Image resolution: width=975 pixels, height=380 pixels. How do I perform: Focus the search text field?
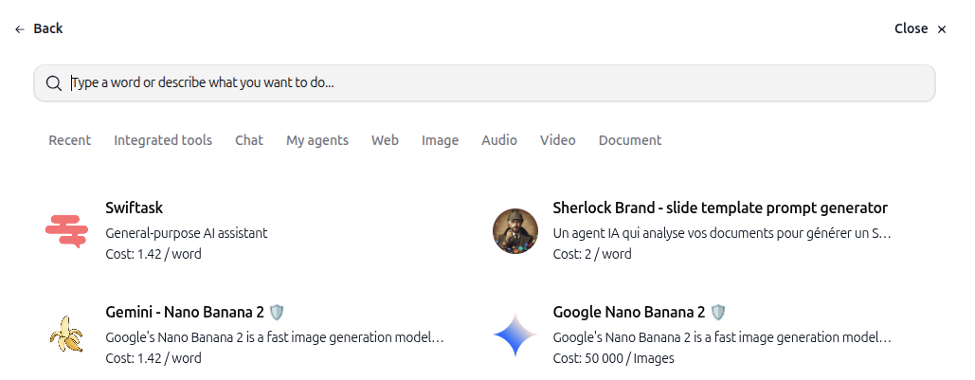point(484,83)
